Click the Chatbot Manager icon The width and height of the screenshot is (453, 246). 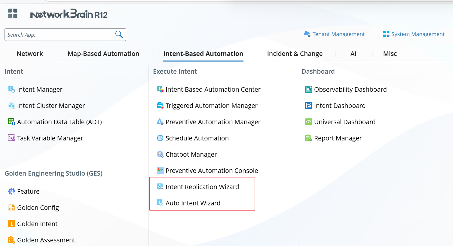click(x=160, y=154)
